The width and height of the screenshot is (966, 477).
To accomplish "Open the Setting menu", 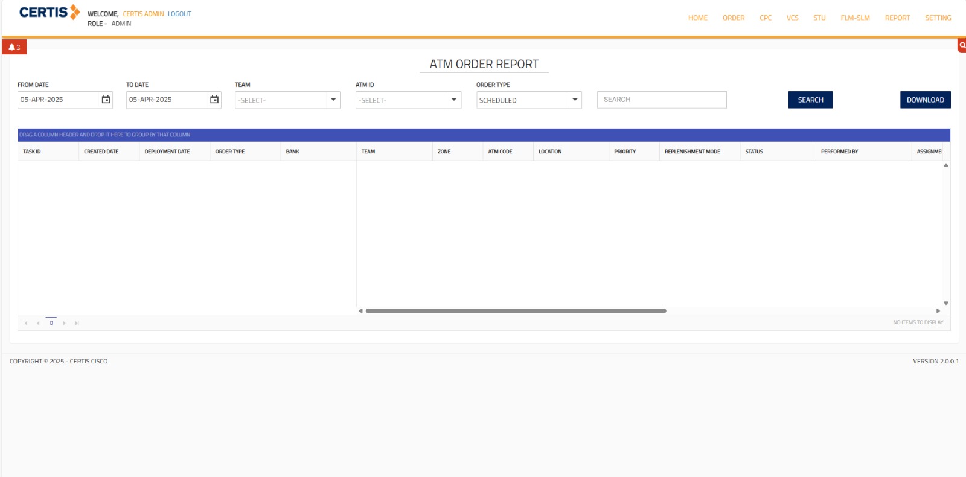I will [x=938, y=18].
